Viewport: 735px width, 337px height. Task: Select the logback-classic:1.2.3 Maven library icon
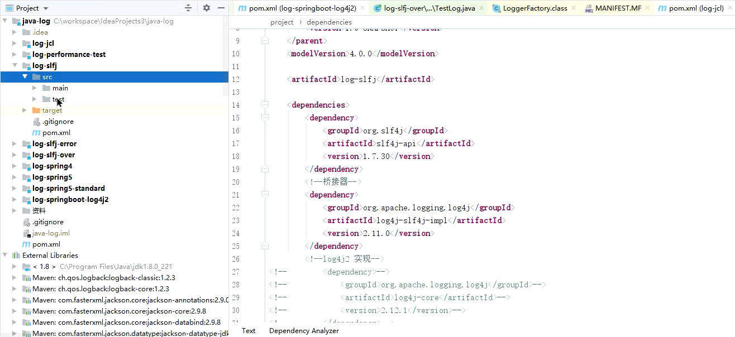[26, 278]
